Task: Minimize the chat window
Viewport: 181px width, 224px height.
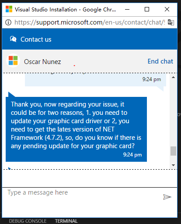Action: pyautogui.click(x=127, y=9)
